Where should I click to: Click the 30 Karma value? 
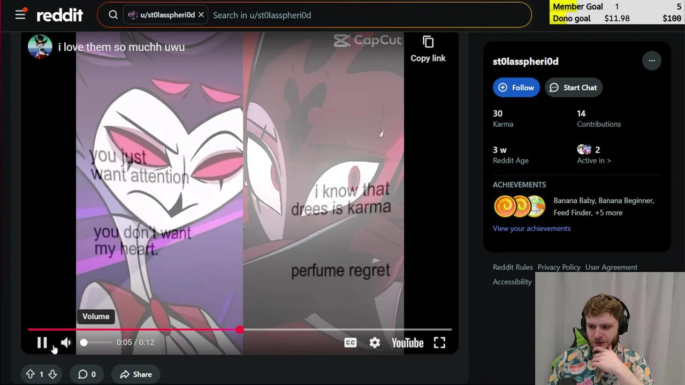click(x=498, y=113)
